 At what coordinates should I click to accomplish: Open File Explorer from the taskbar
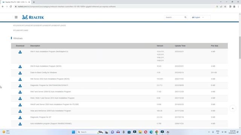pyautogui.click(x=140, y=132)
